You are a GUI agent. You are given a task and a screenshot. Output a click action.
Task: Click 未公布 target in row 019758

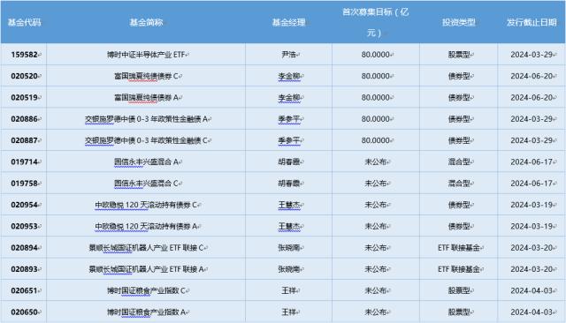375,184
